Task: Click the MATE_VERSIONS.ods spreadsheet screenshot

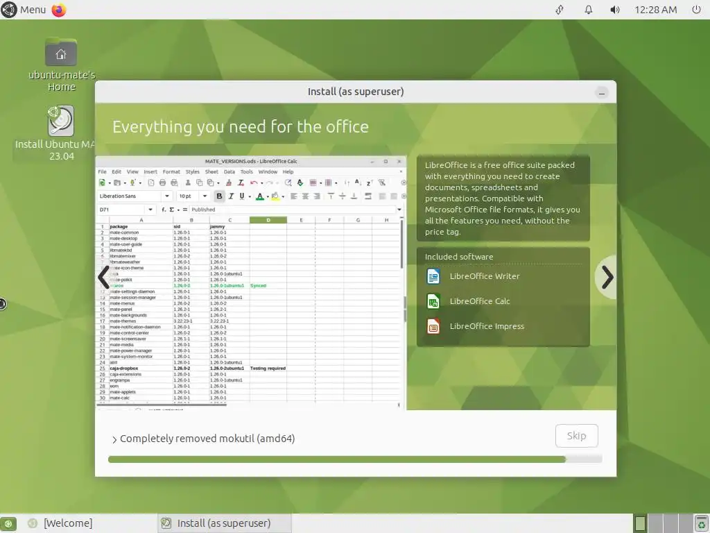Action: tap(251, 283)
